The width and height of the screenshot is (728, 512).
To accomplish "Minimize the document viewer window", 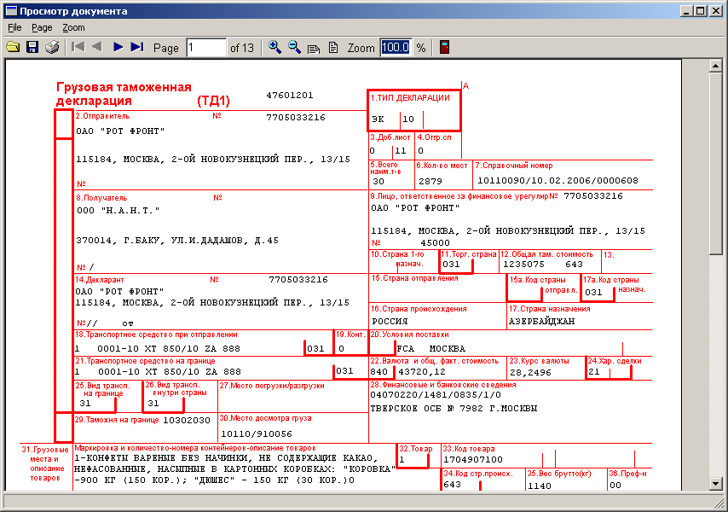I will point(687,11).
